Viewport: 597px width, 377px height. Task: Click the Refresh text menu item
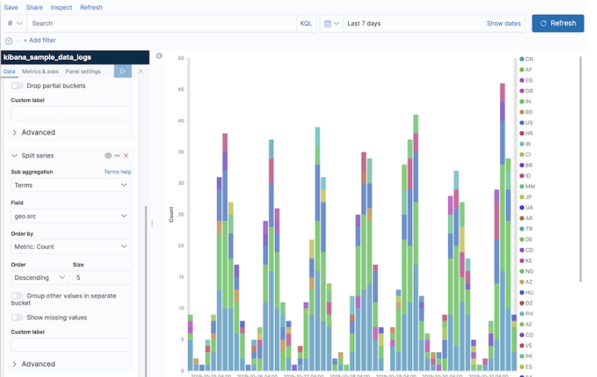pyautogui.click(x=91, y=7)
